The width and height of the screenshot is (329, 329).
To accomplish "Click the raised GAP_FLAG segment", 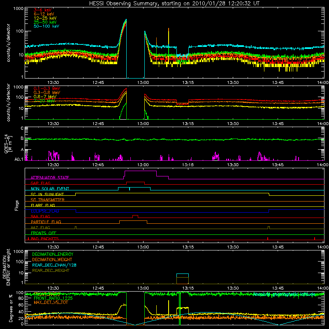I will (135, 182).
